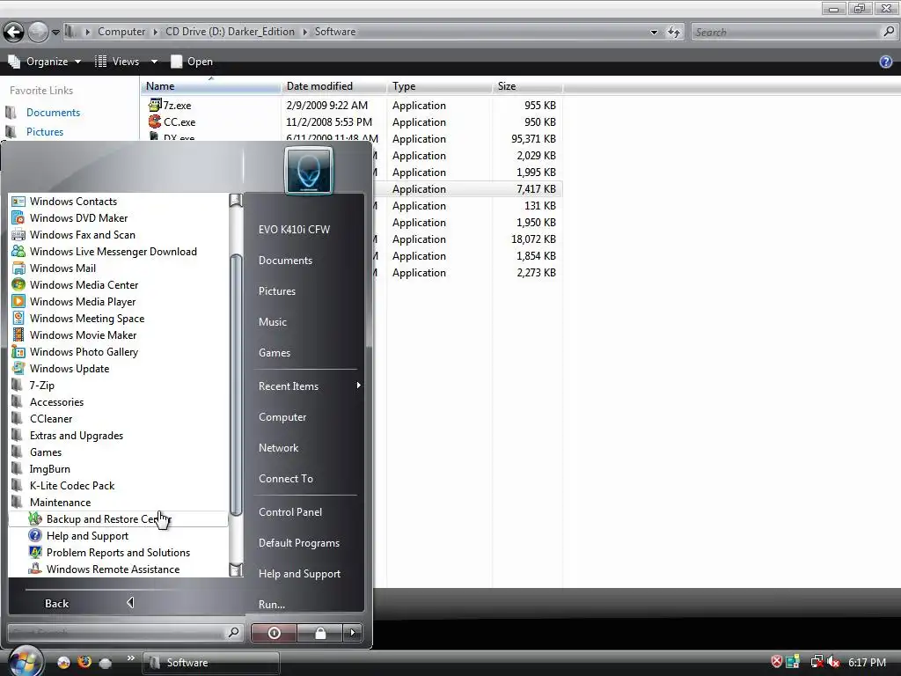Click the Start menu power button
Image resolution: width=901 pixels, height=676 pixels.
click(275, 633)
